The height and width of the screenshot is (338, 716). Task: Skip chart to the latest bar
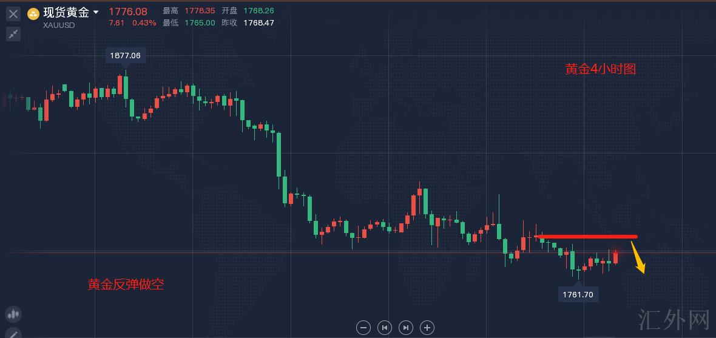click(x=406, y=328)
